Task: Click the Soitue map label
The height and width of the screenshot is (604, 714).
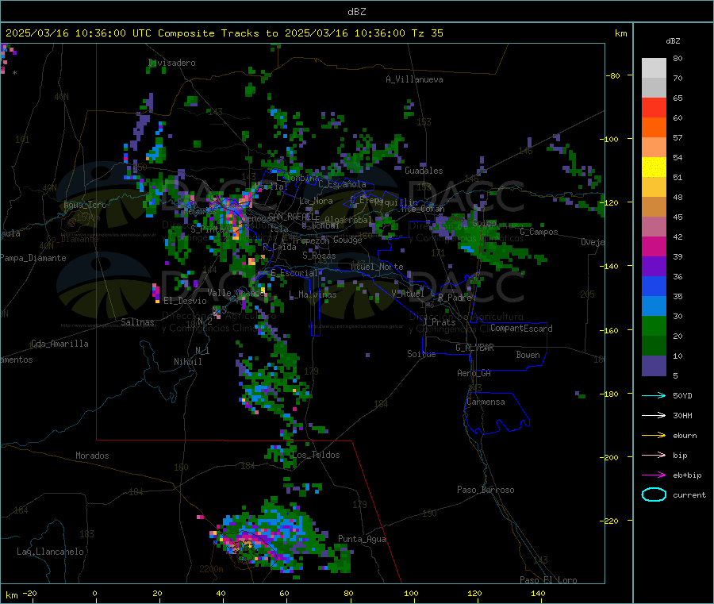Action: [x=421, y=354]
